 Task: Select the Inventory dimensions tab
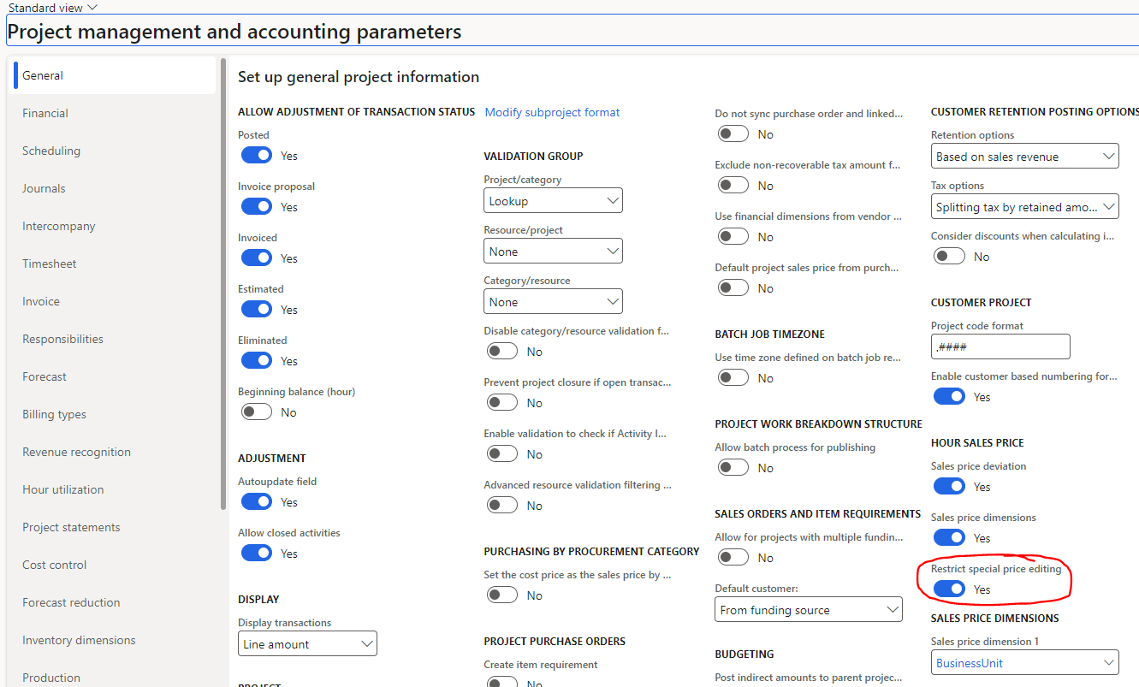pyautogui.click(x=115, y=640)
